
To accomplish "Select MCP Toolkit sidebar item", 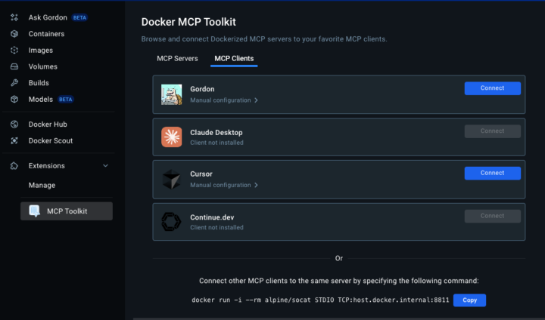I will [67, 211].
